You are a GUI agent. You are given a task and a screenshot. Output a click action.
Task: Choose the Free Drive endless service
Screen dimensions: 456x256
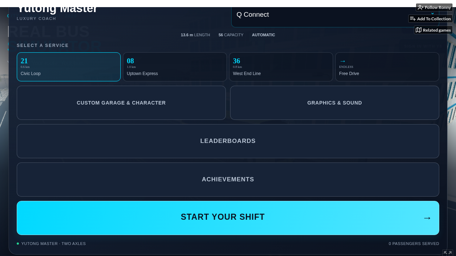387,67
